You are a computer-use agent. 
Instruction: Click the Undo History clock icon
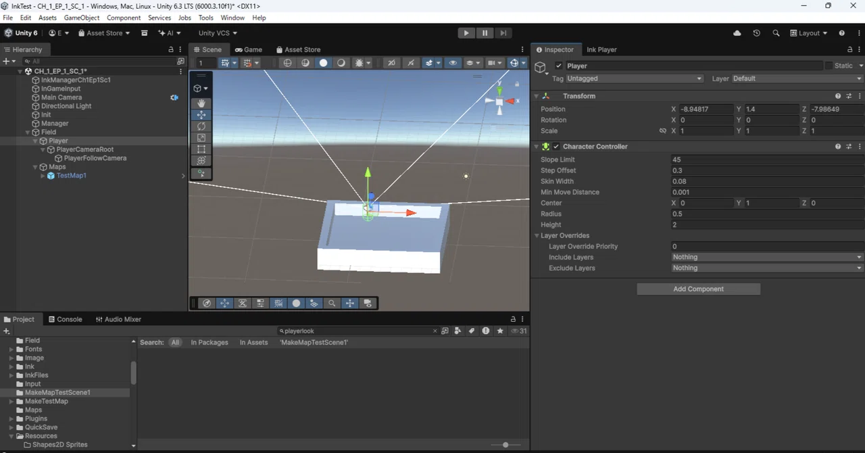click(x=756, y=33)
